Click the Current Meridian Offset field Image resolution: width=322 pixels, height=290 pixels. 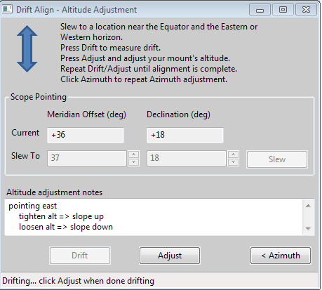86,135
